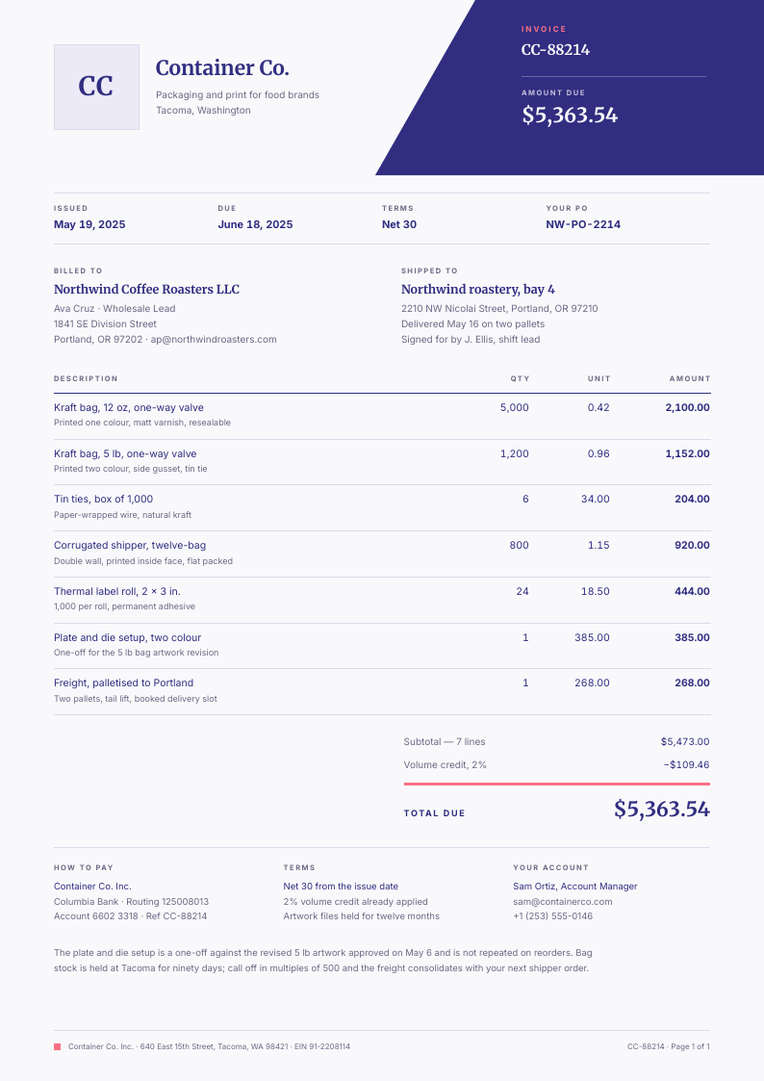This screenshot has height=1081, width=764.
Task: Click the CC logo box
Action: pyautogui.click(x=96, y=87)
